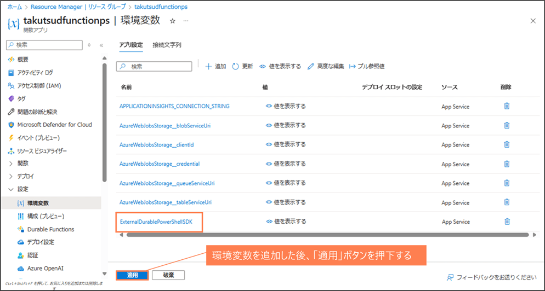Click the 更新 refresh button
The width and height of the screenshot is (545, 291).
(242, 66)
